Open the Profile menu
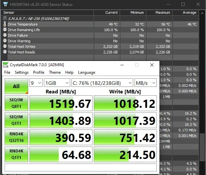This screenshot has height=175, width=206. pyautogui.click(x=39, y=72)
